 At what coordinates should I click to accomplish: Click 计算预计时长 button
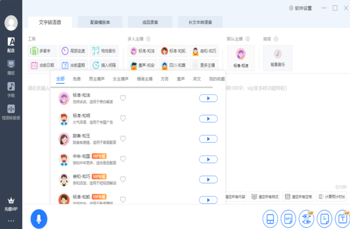click(x=331, y=197)
